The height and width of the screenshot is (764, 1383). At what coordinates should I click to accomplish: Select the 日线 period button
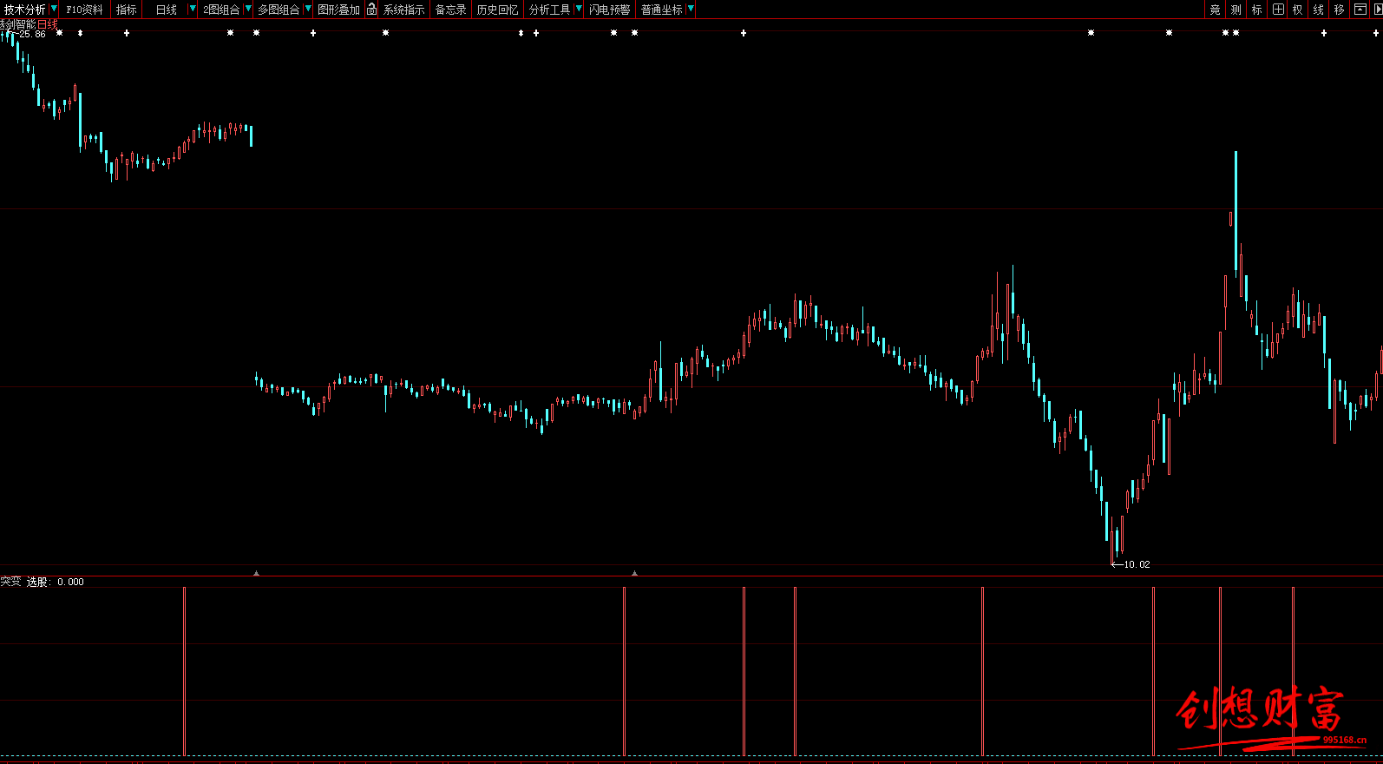[x=167, y=10]
